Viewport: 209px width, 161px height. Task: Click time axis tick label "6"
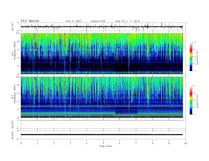(x=120, y=143)
